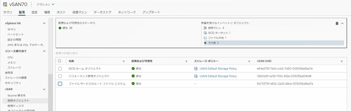The image size is (351, 111).
Task: Open APD または PDL 下のデータ item
Action: pyautogui.click(x=26, y=45)
